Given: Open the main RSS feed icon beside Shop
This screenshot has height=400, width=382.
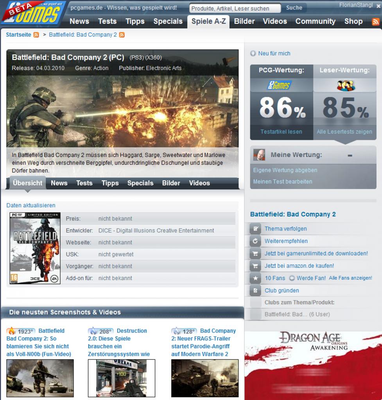Looking at the screenshot, I should pos(375,22).
